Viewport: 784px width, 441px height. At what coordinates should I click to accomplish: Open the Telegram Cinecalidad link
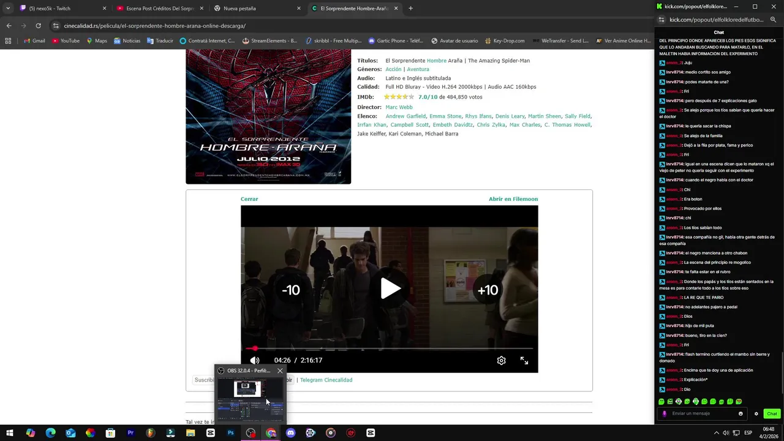click(326, 380)
